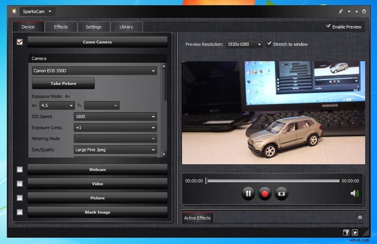Mute audio via the speaker icon
The width and height of the screenshot is (377, 244).
click(x=354, y=193)
